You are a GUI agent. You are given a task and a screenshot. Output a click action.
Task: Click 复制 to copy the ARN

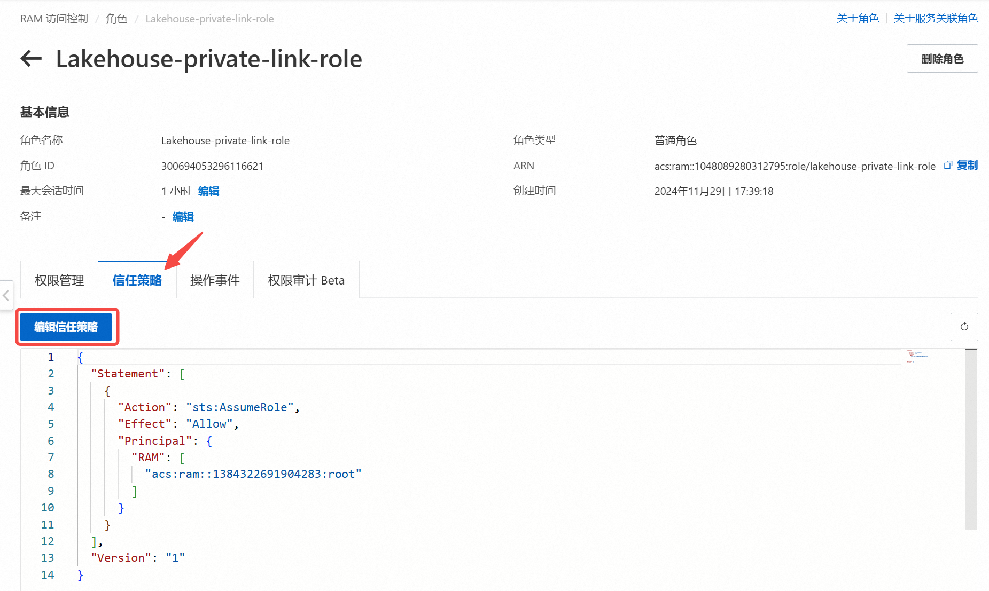(x=967, y=166)
